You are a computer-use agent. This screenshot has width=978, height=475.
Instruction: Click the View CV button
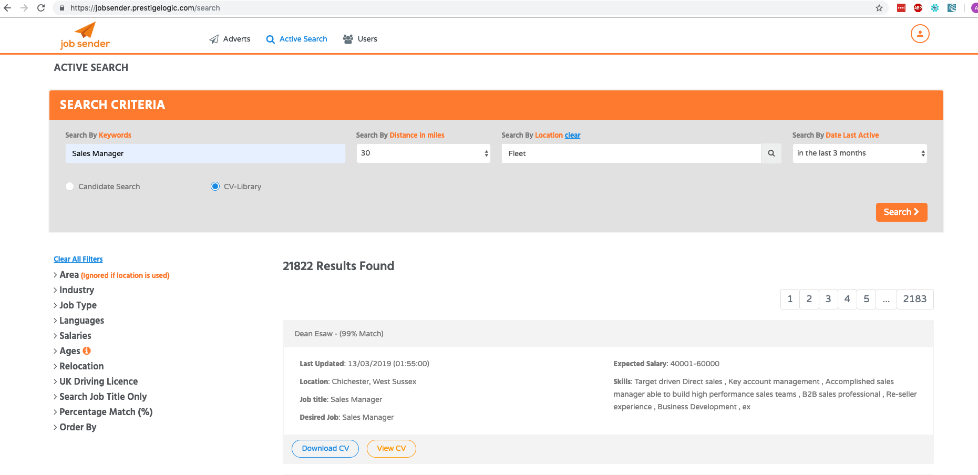pyautogui.click(x=392, y=449)
